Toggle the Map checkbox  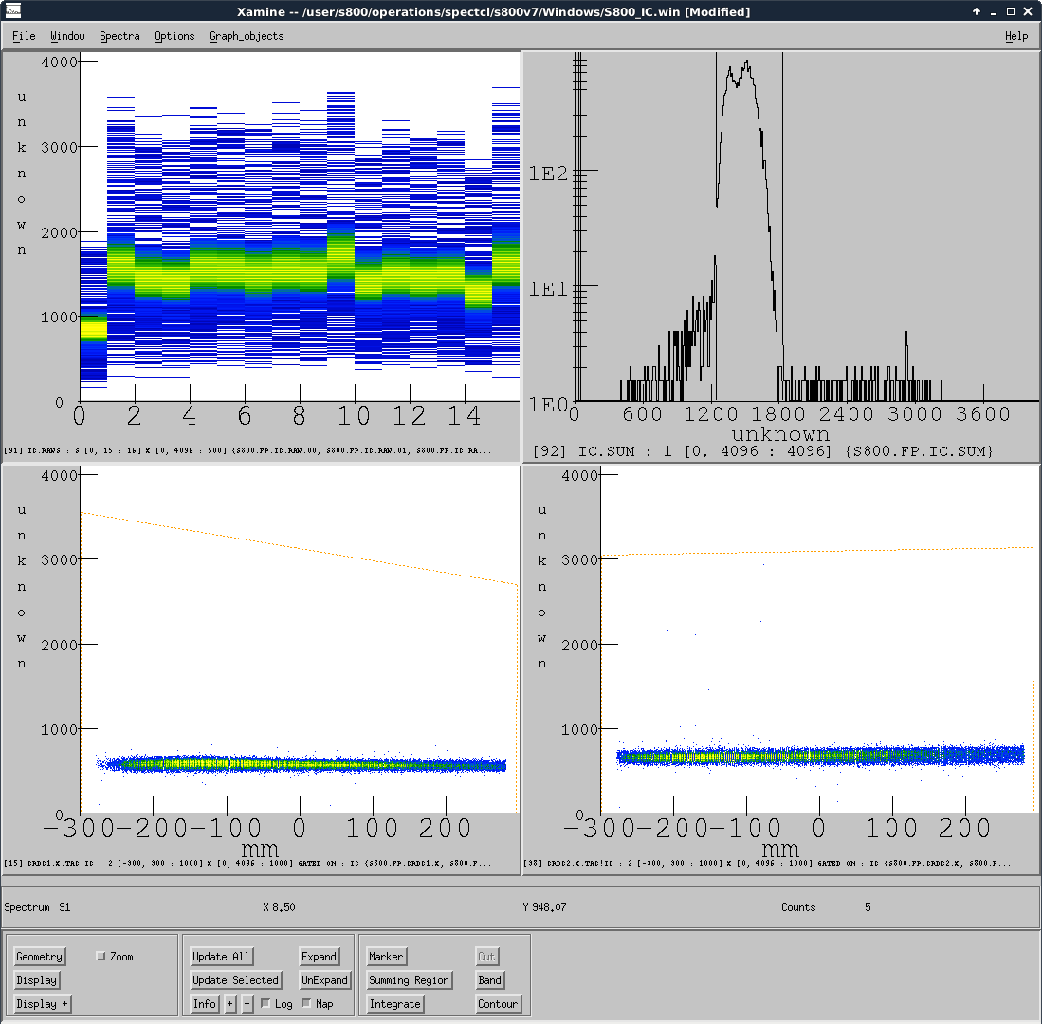pos(306,1004)
